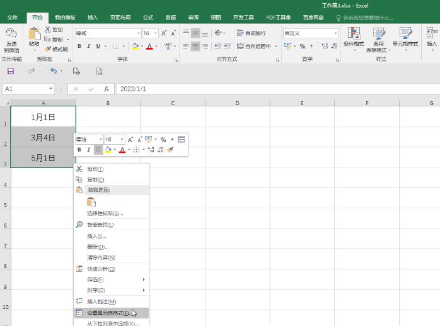Viewport: 440px width, 326px height.
Task: Open Cell Styles (单元格样式)
Action: [x=405, y=39]
